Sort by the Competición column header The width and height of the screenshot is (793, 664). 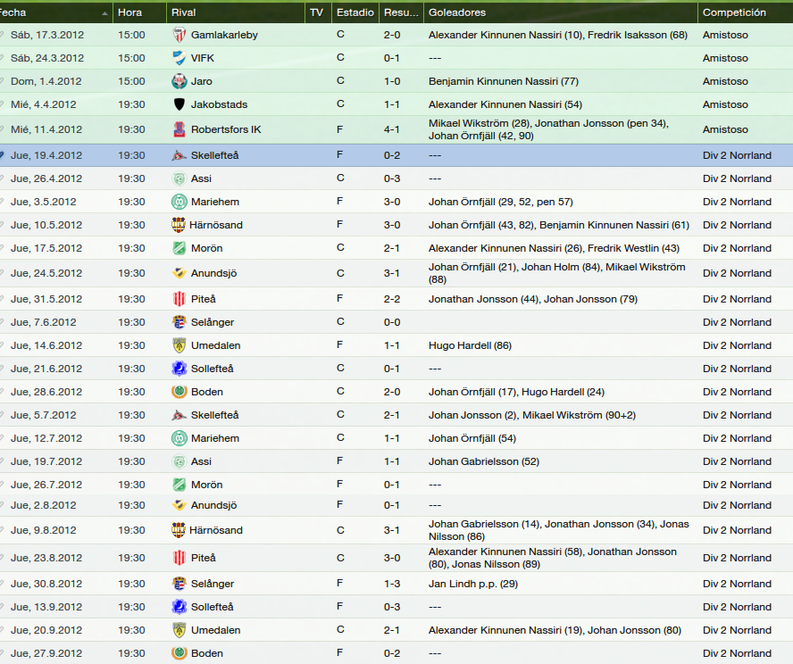tap(746, 12)
